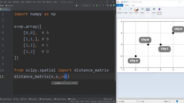This screenshot has height=103, width=184.
Task: Click Paint horizontal scrollbar left arrow
Action: click(x=117, y=98)
